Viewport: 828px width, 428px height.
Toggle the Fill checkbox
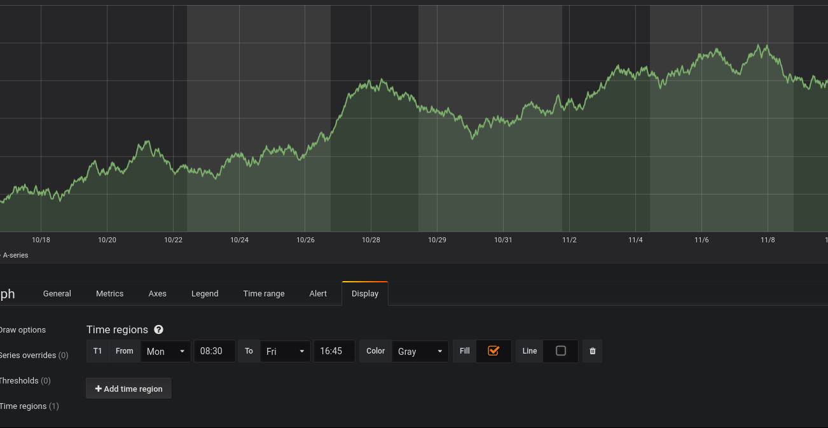493,351
